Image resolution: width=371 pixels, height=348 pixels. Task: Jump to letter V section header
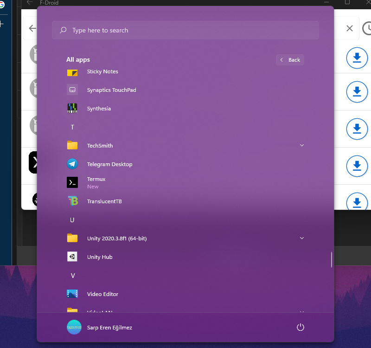pos(73,276)
